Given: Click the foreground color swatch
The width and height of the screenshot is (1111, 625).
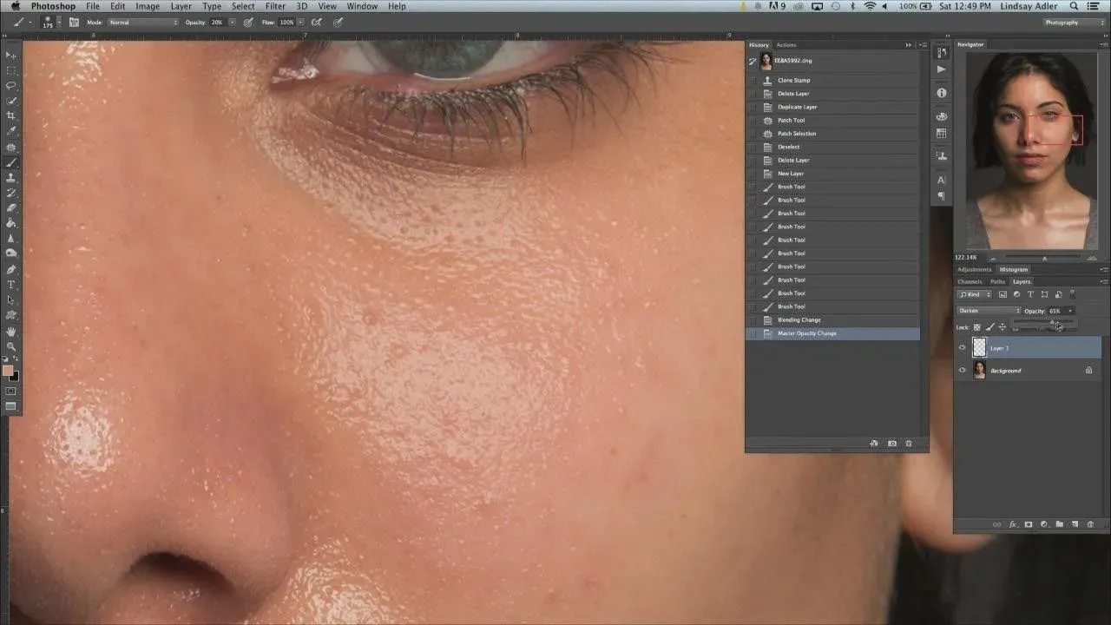Looking at the screenshot, I should coord(8,371).
